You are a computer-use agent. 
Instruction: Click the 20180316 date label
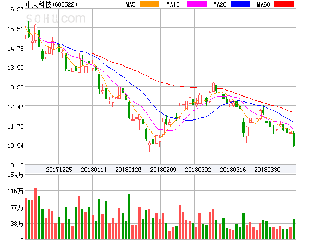(233, 170)
